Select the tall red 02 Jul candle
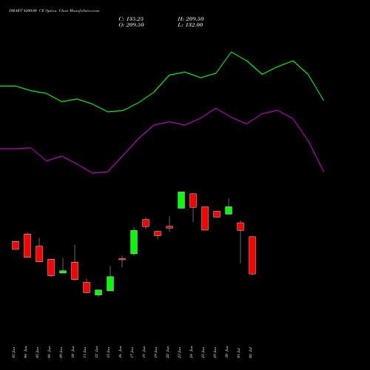The height and width of the screenshot is (370, 370). pos(252,255)
